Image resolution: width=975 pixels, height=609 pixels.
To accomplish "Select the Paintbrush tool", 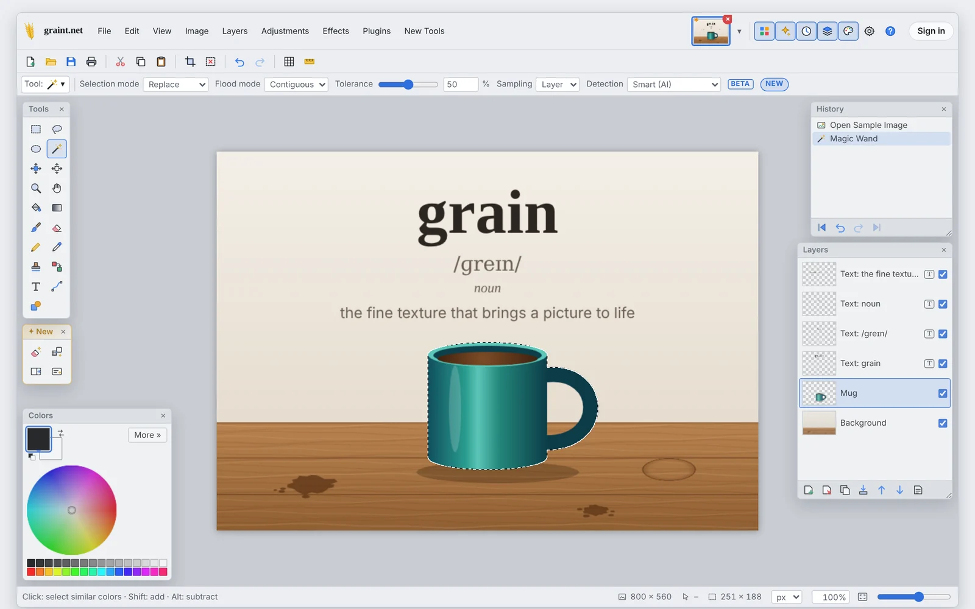I will (36, 228).
